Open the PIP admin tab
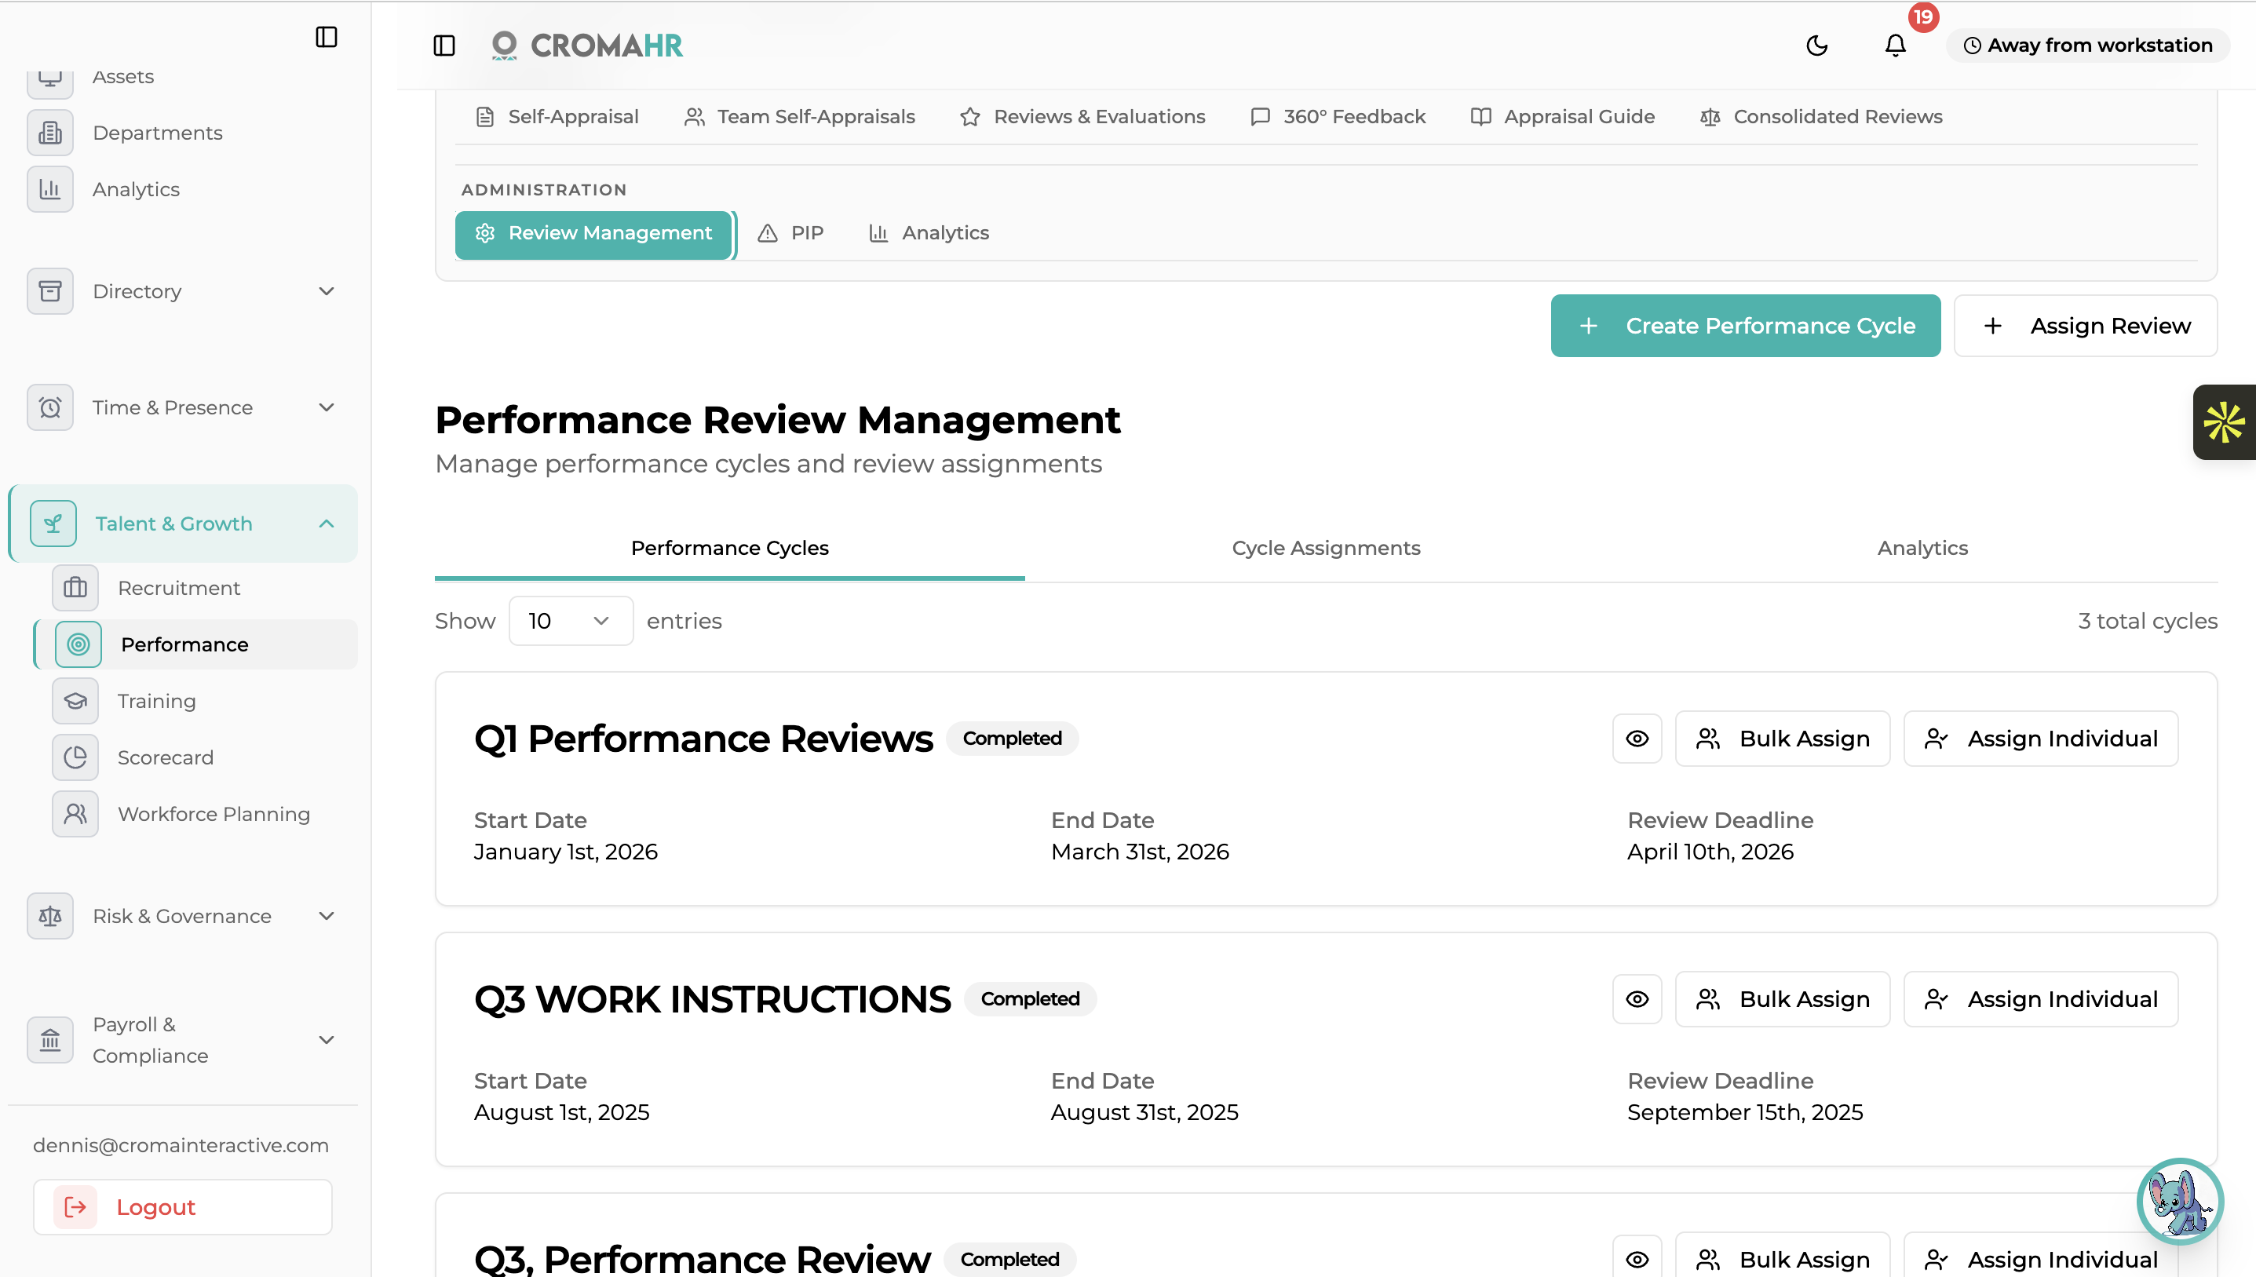The height and width of the screenshot is (1277, 2256). click(x=790, y=233)
